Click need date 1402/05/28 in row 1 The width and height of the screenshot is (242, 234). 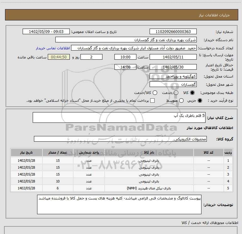pyautogui.click(x=26, y=161)
